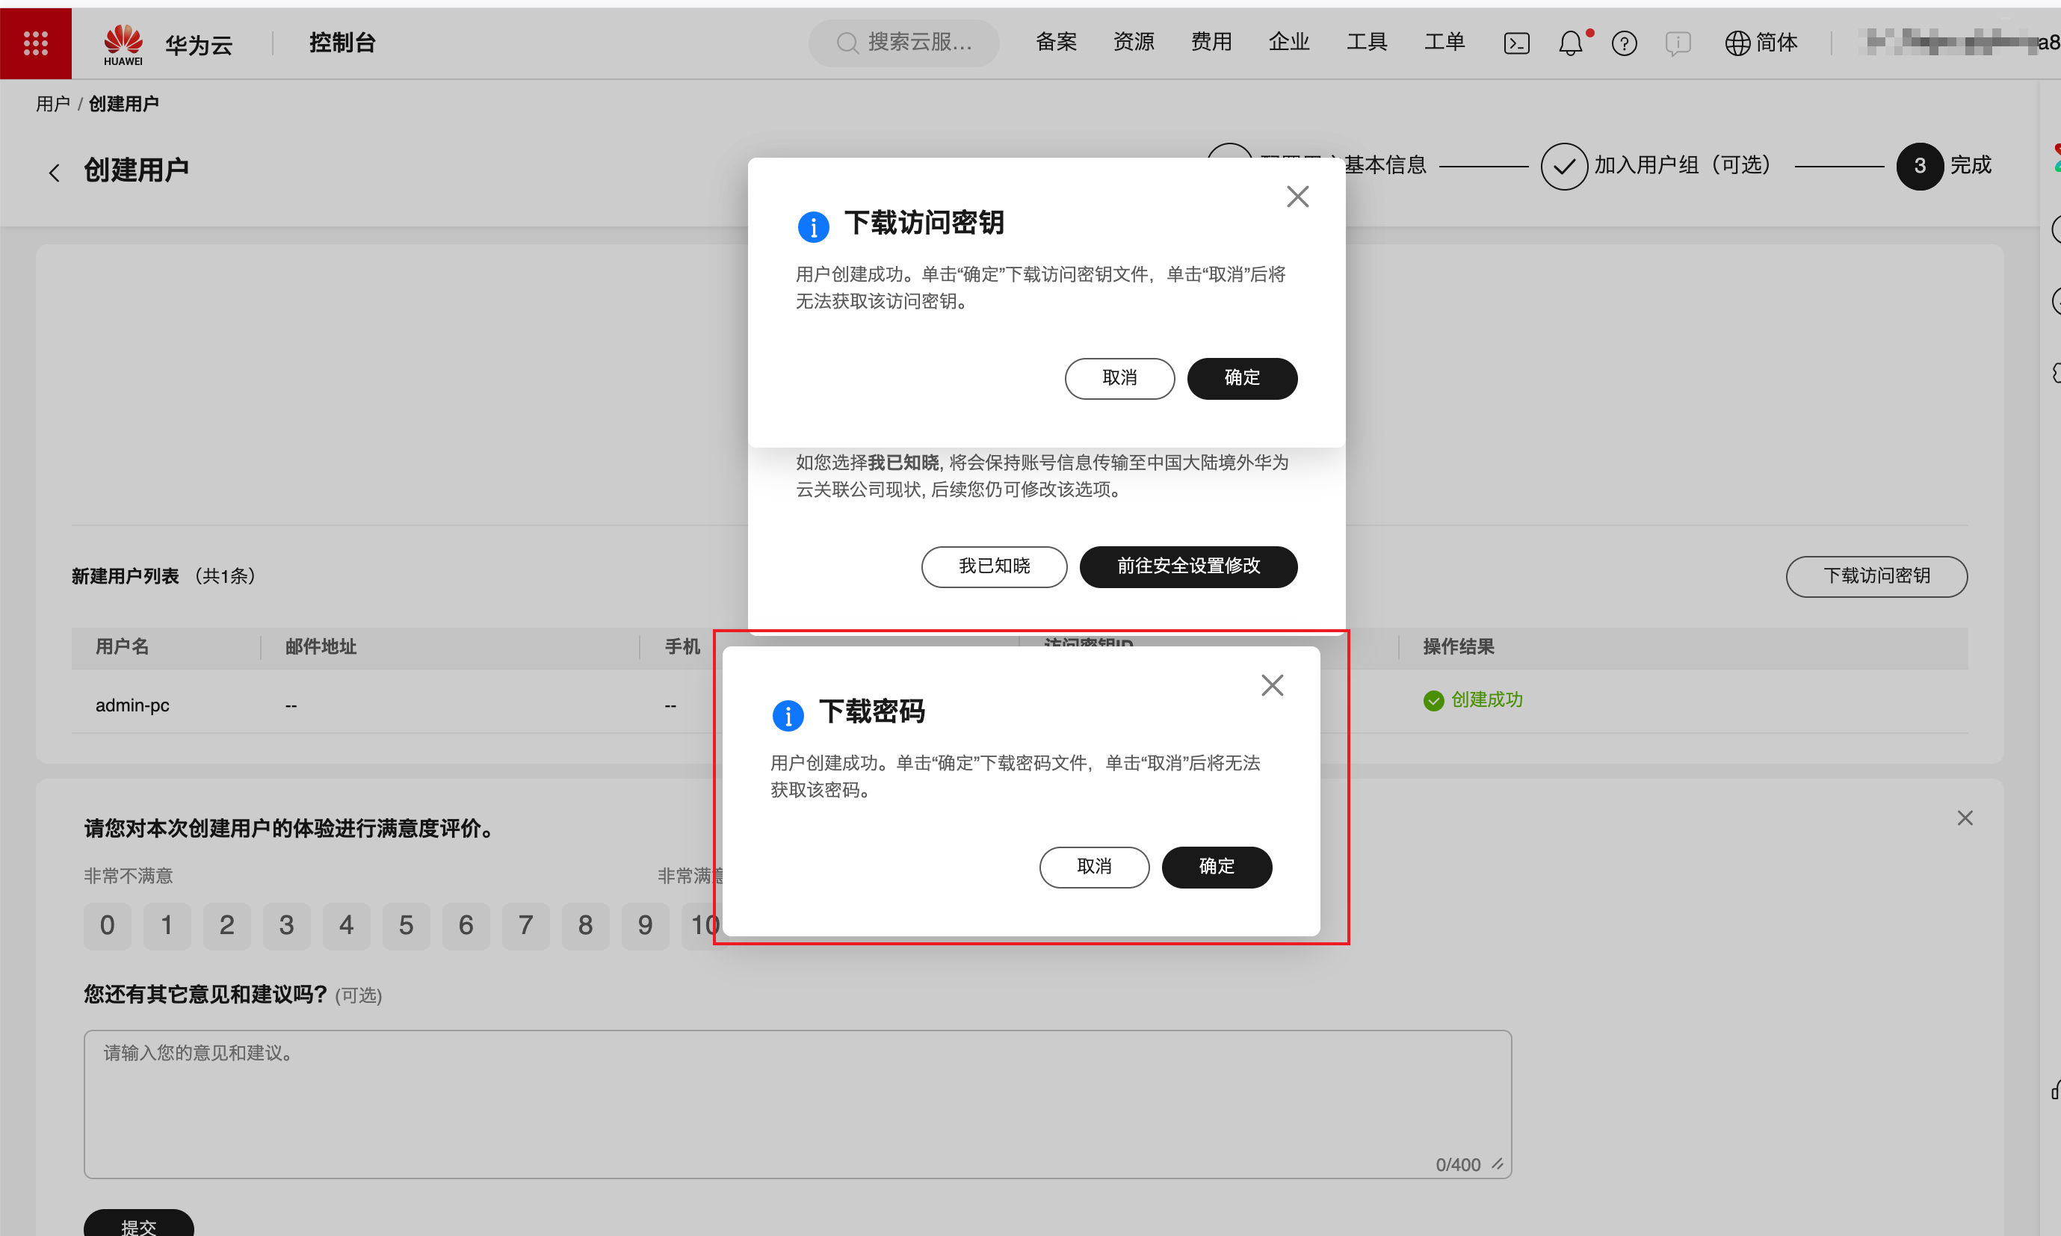This screenshot has width=2061, height=1236.
Task: Select satisfaction score 9
Action: 645,925
